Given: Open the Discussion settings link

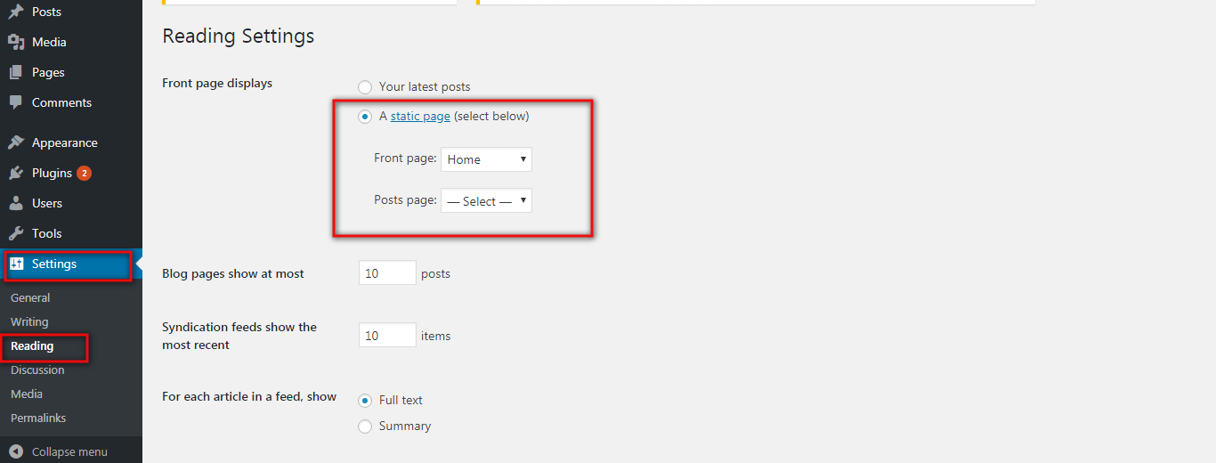Looking at the screenshot, I should [x=37, y=370].
